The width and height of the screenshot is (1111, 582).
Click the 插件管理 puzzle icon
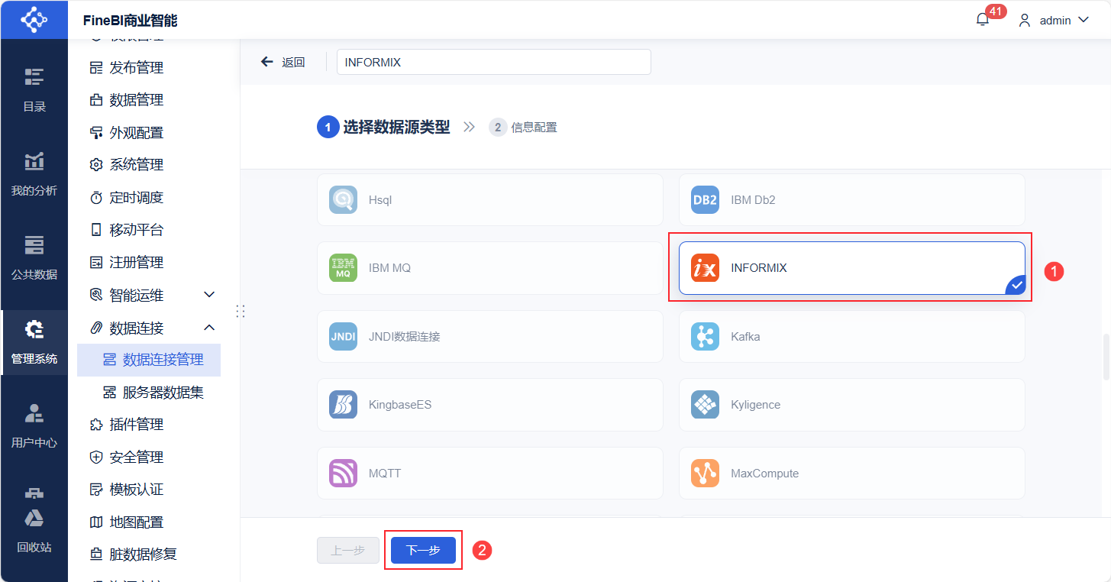96,425
